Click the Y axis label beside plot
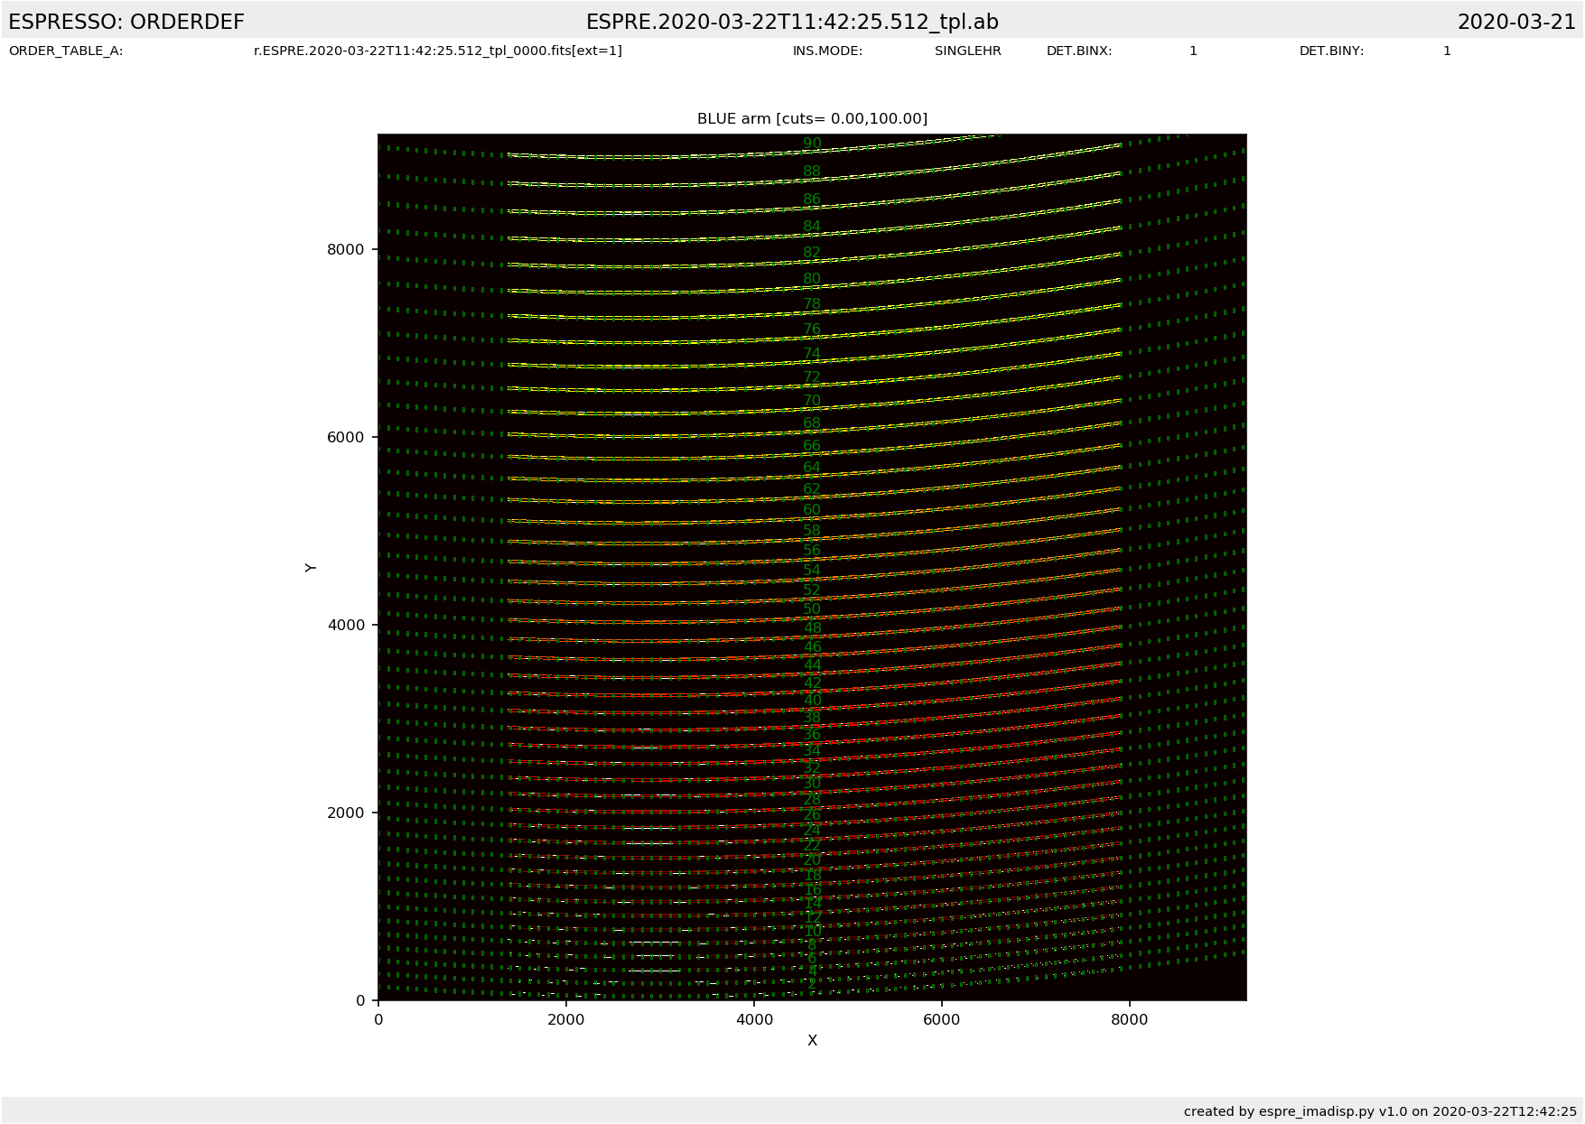This screenshot has width=1585, height=1124. (311, 568)
